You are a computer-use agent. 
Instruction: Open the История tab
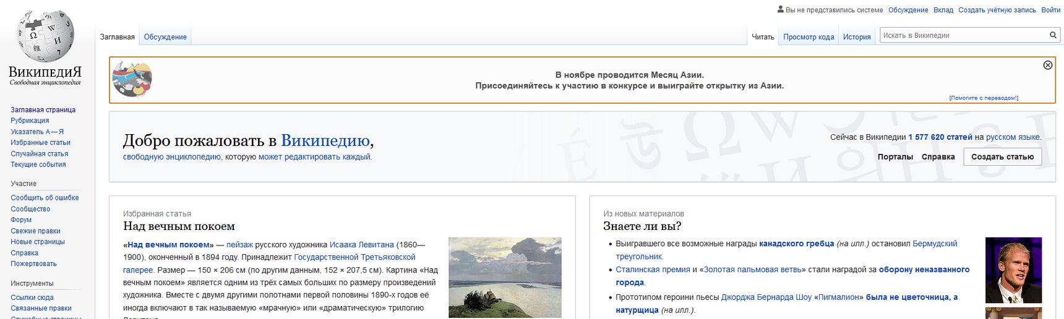tap(857, 37)
